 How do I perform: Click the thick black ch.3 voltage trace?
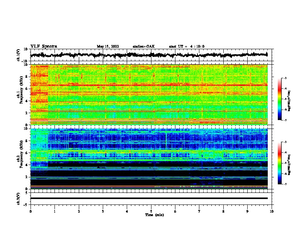149,198
